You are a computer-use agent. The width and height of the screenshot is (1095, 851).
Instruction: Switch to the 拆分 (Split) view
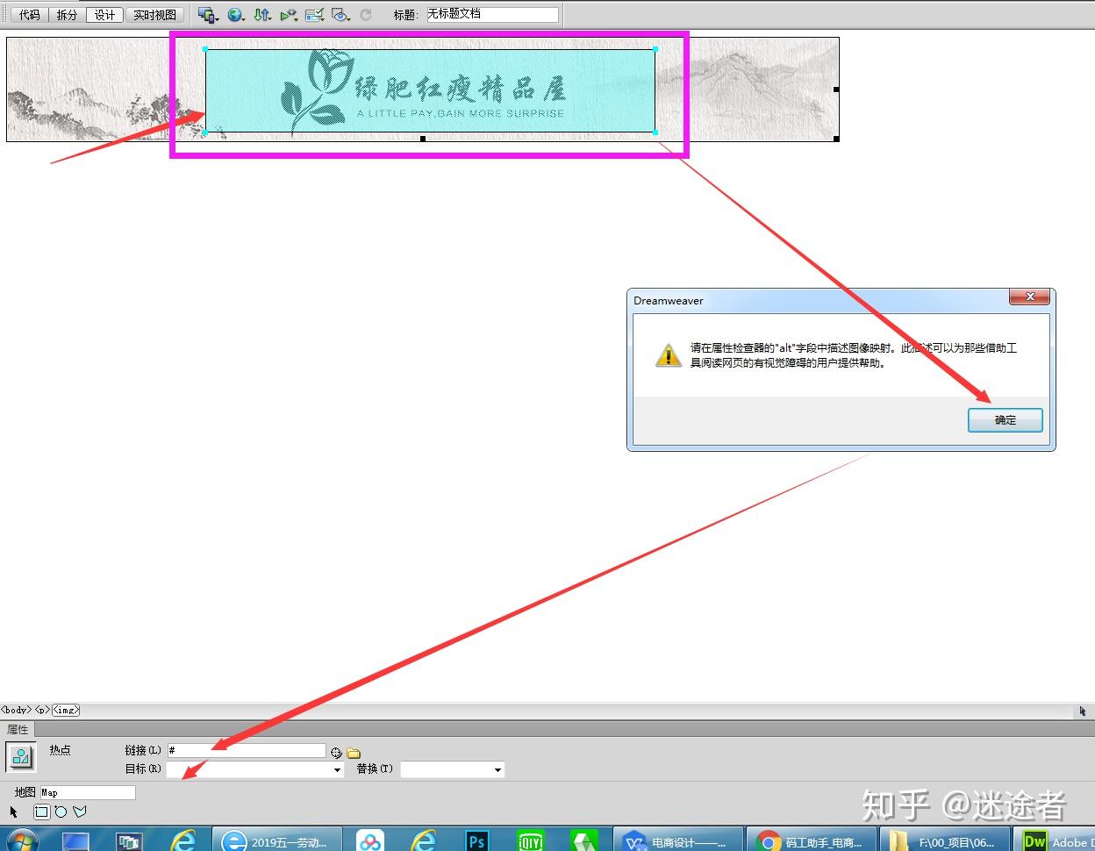coord(67,15)
